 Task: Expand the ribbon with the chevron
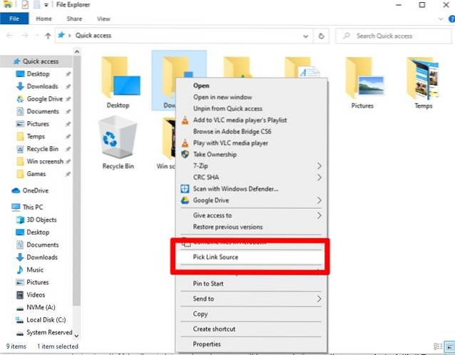441,19
